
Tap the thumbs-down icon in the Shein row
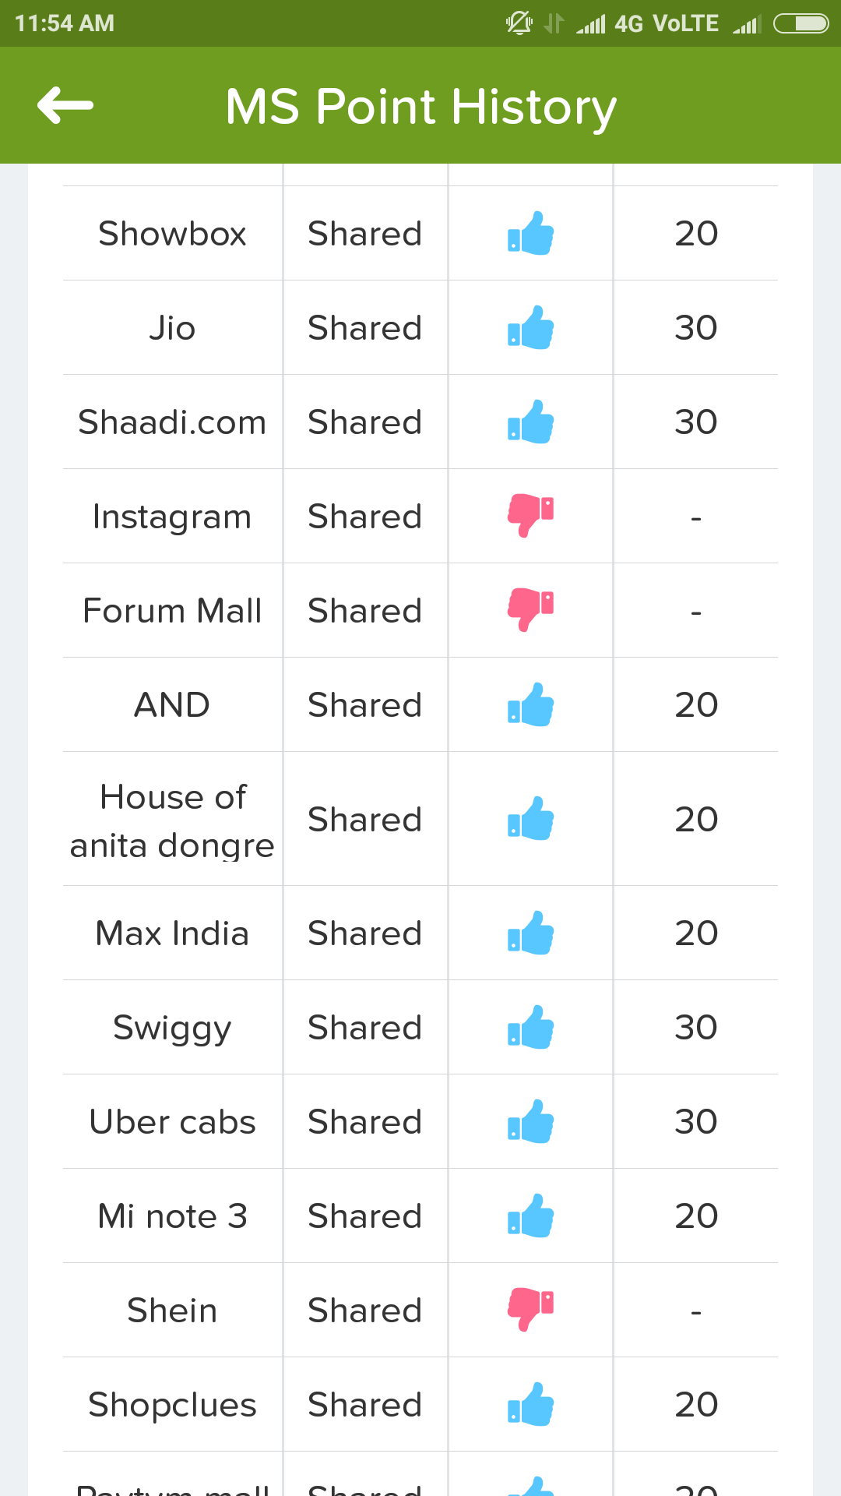click(530, 1310)
